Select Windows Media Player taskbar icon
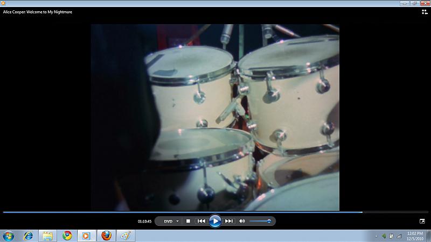The height and width of the screenshot is (242, 431). [86, 236]
